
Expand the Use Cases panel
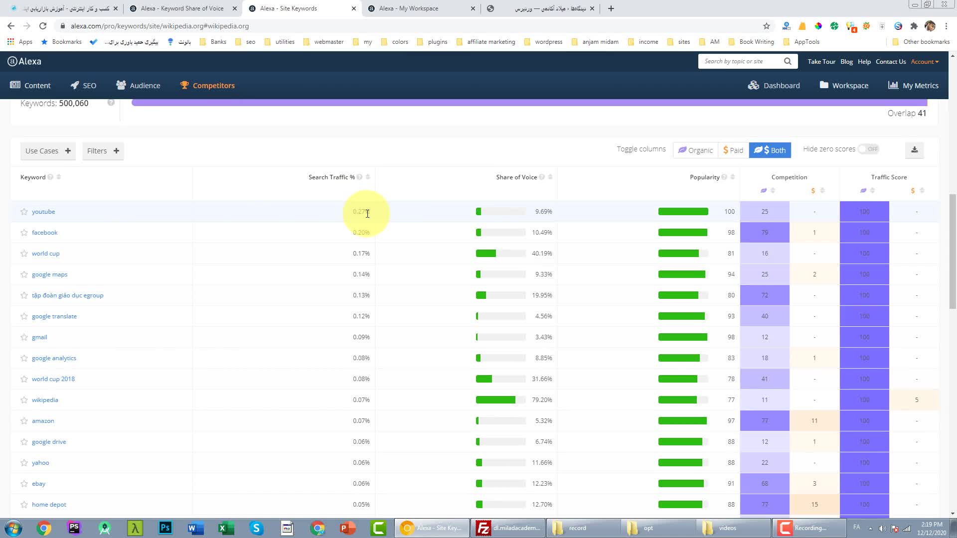[48, 150]
